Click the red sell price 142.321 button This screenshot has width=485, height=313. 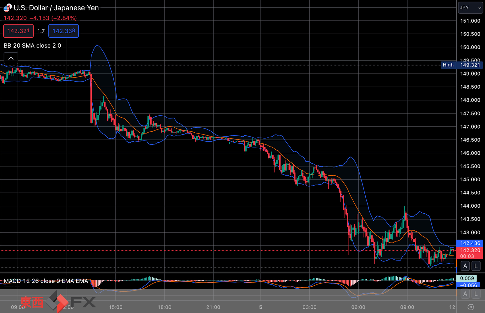click(x=19, y=31)
